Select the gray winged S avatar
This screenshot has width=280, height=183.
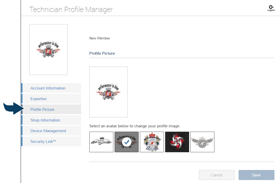(202, 142)
